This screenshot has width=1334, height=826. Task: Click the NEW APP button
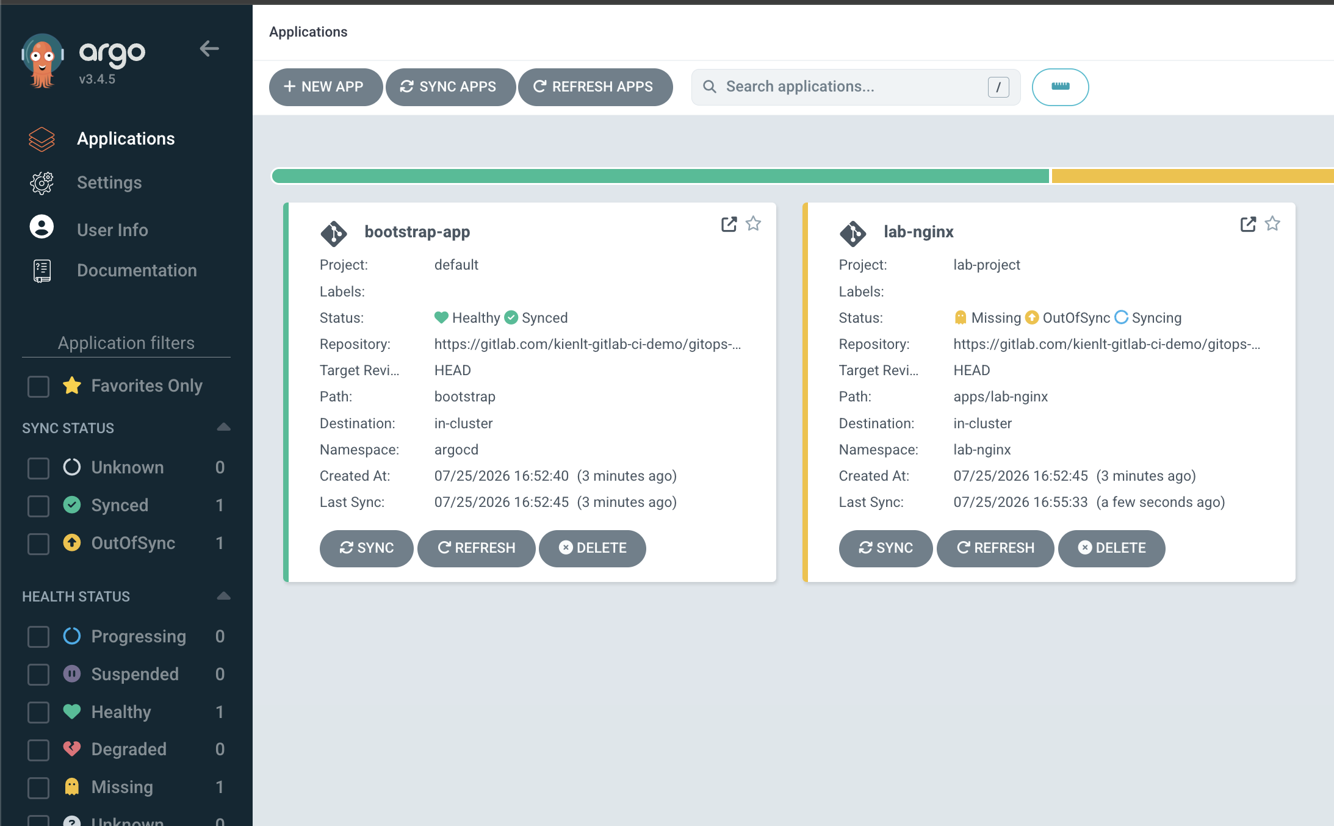tap(326, 87)
